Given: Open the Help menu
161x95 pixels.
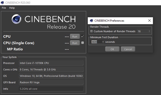Looking at the screenshot, I should point(12,8).
